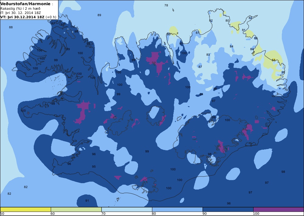Click the humidity value 58 on the map
Image resolution: width=304 pixels, height=216 pixels.
(x=274, y=60)
